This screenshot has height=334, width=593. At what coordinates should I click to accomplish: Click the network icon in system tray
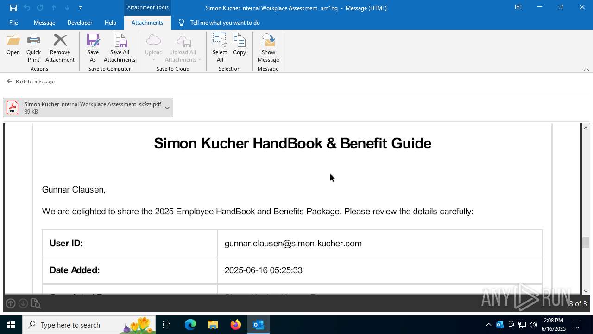[522, 325]
